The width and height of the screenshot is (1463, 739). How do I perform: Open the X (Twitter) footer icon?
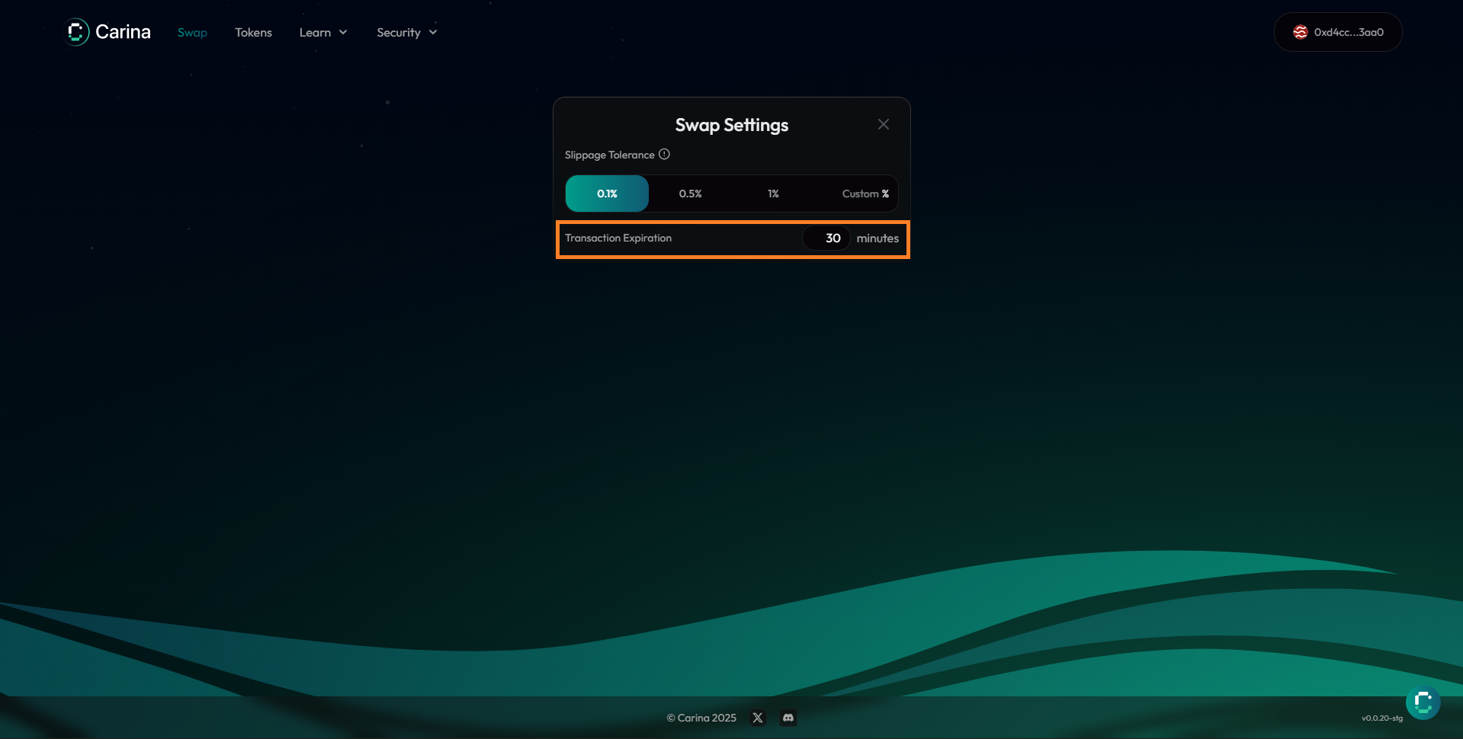pyautogui.click(x=757, y=718)
